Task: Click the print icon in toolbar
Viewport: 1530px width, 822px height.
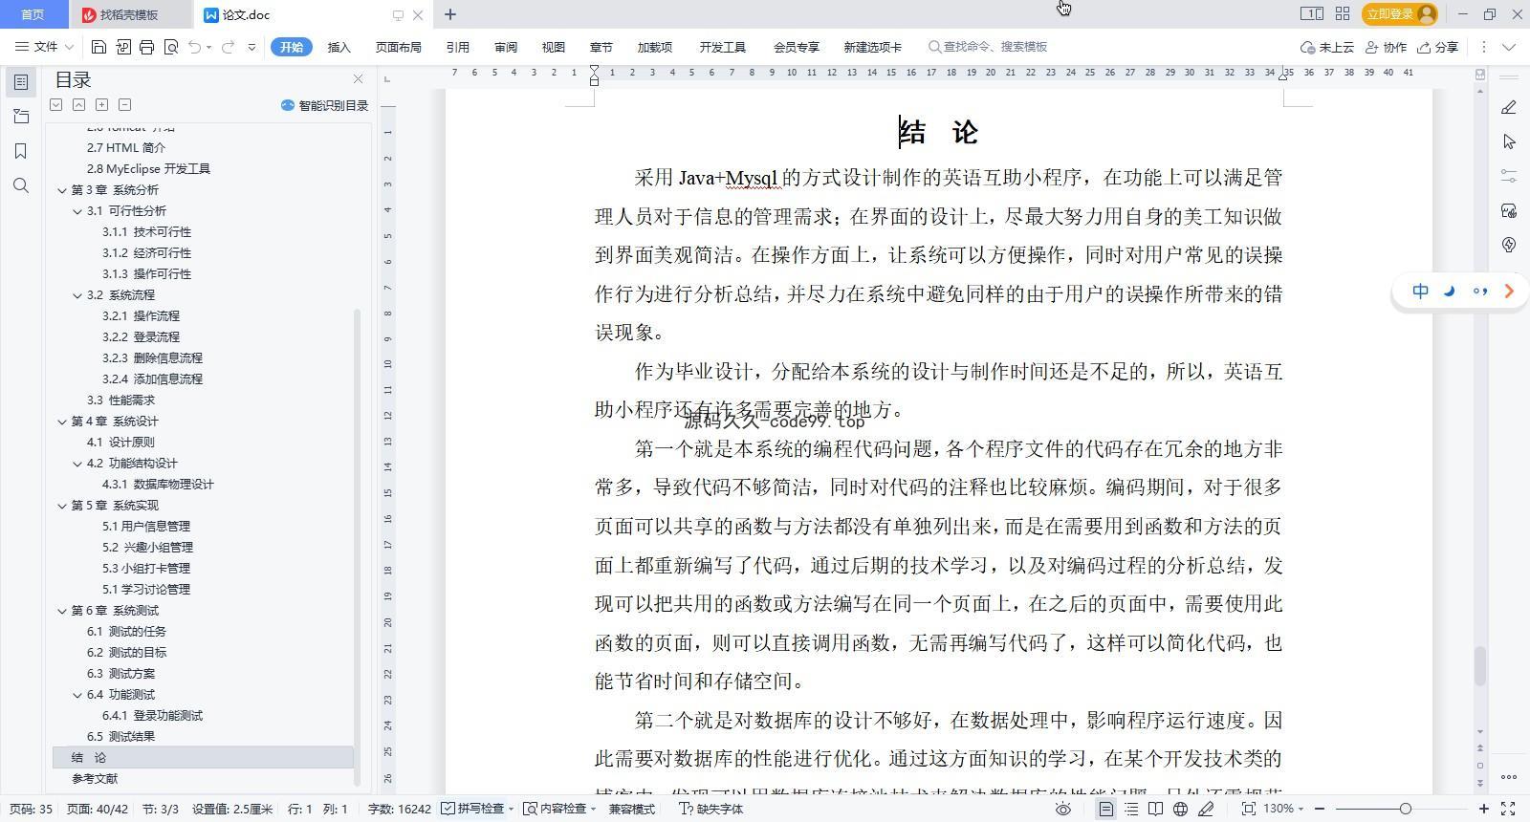Action: (146, 47)
